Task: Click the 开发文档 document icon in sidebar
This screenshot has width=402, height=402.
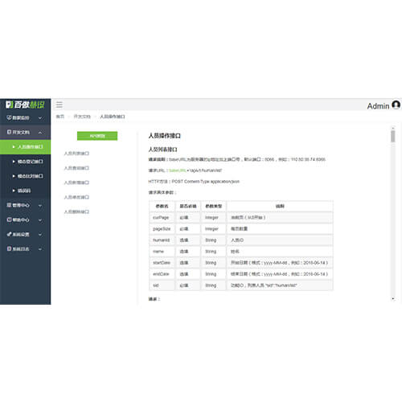Action: [9, 132]
